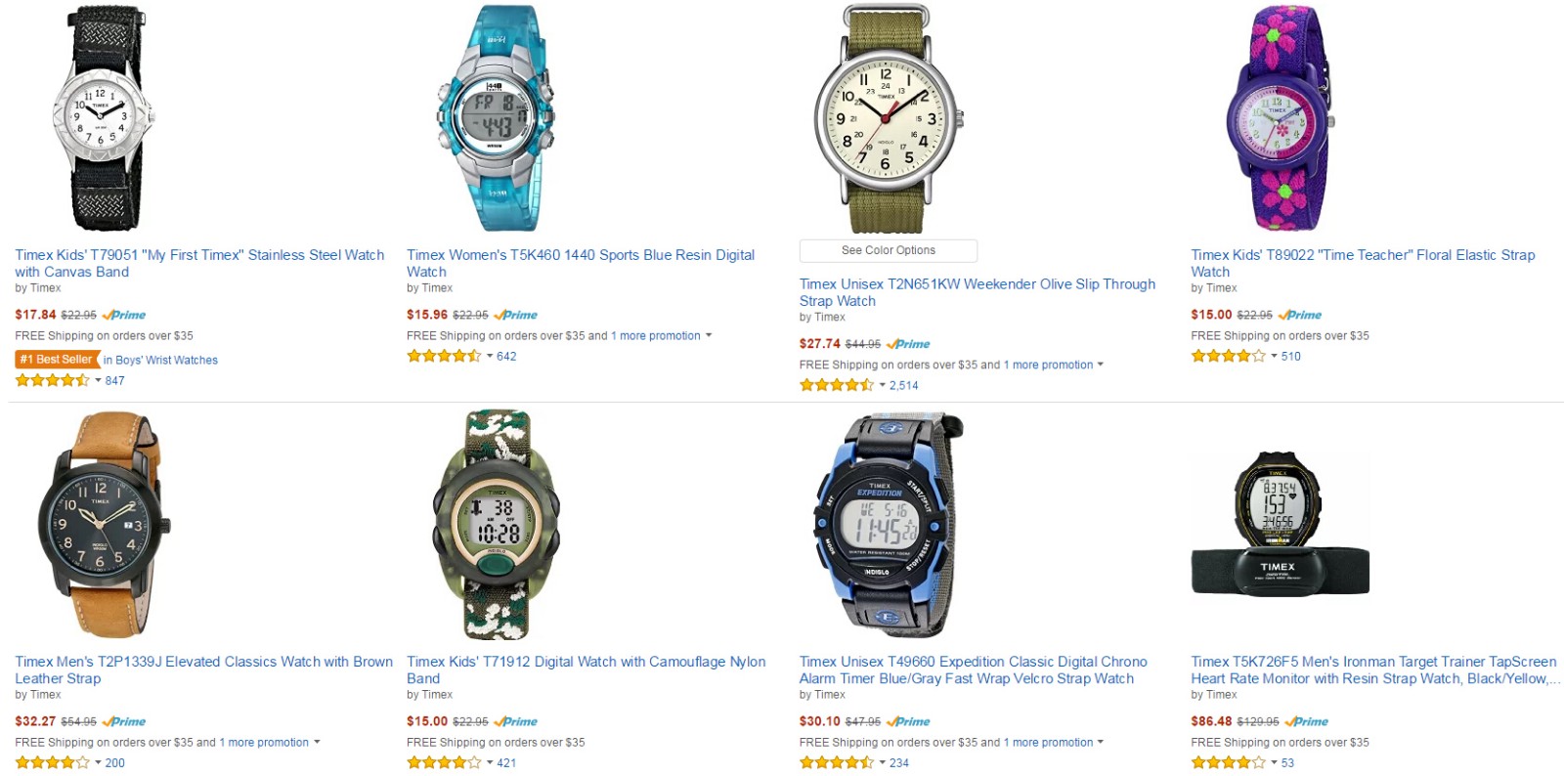Click the brown leather strap watch image
The height and width of the screenshot is (776, 1564).
tap(105, 525)
